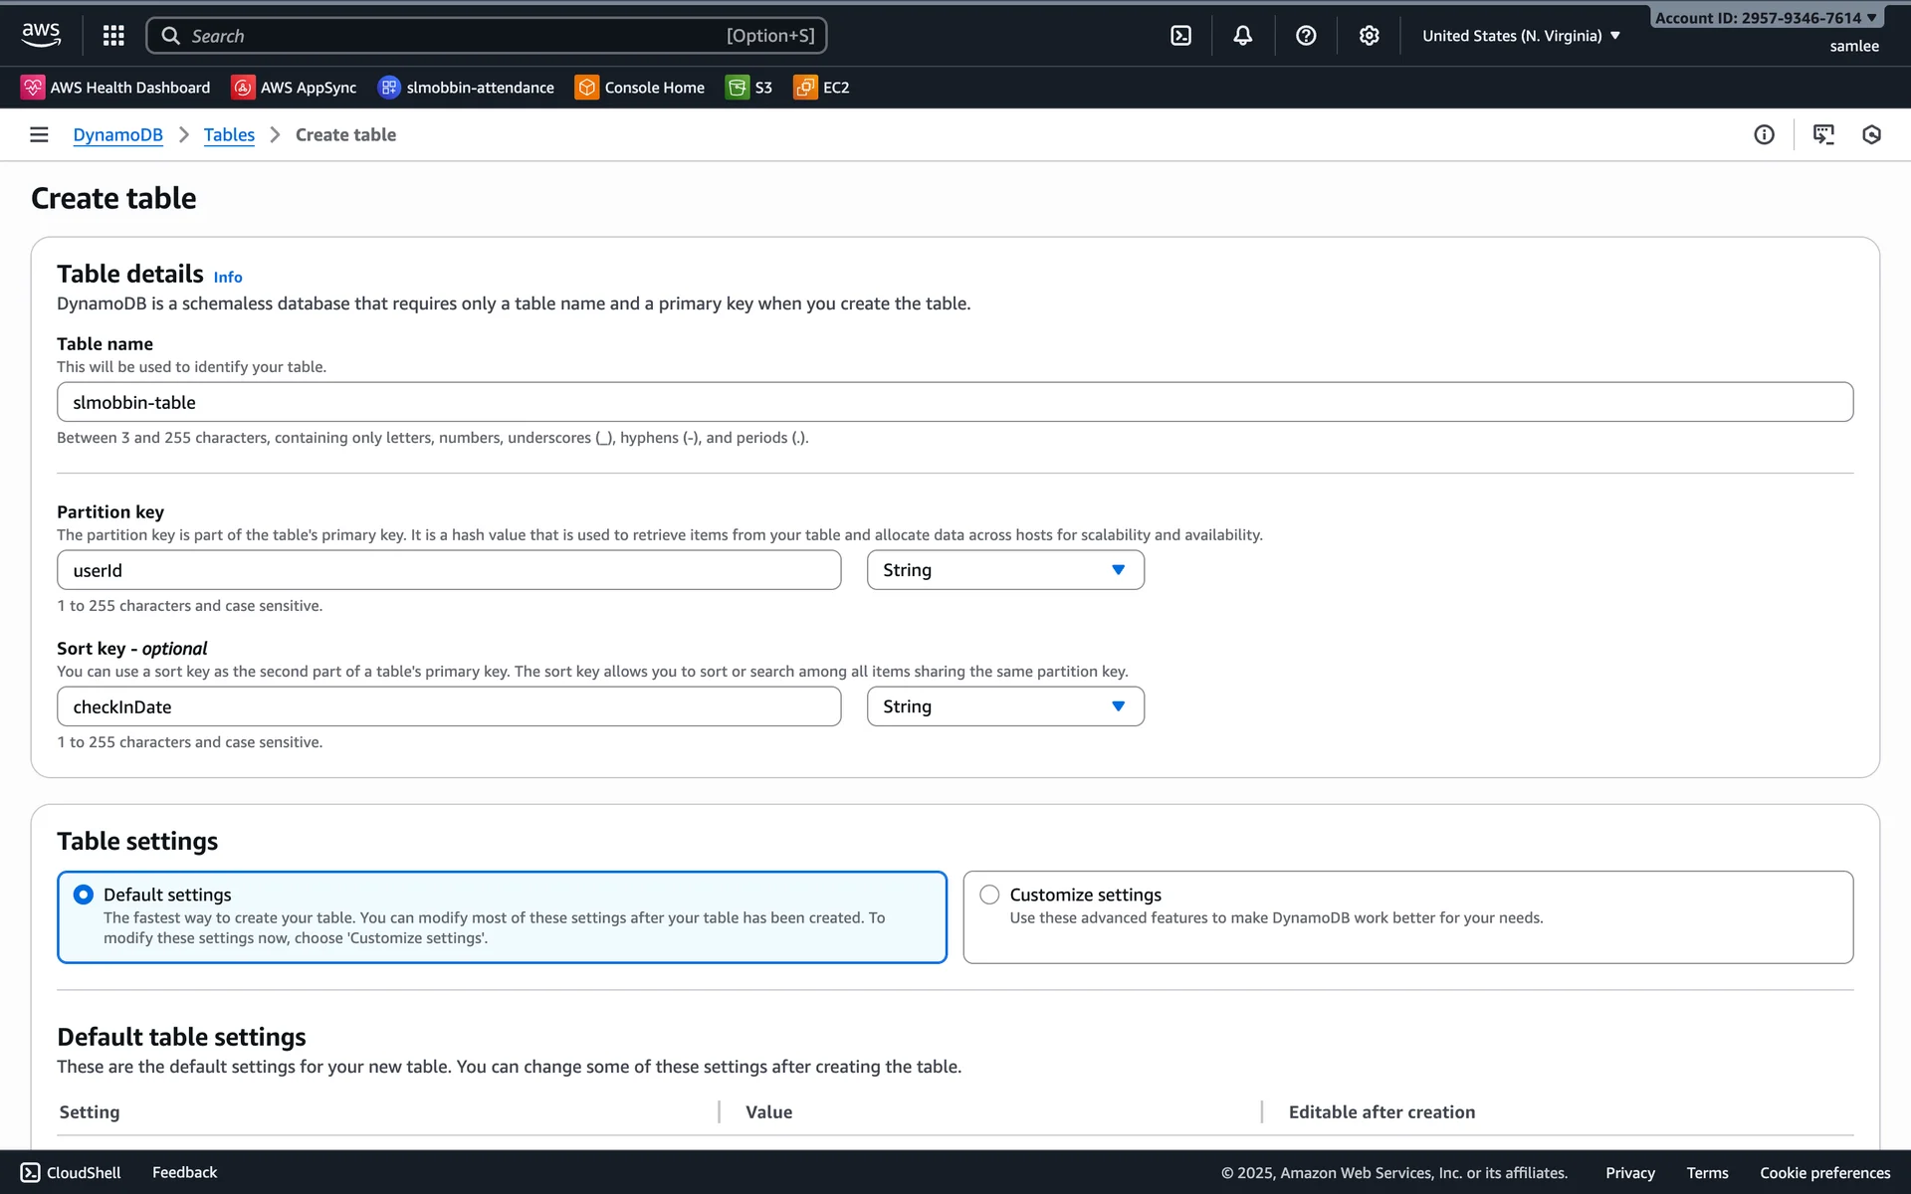Expand the partition key type dropdown
1911x1194 pixels.
click(x=1005, y=570)
